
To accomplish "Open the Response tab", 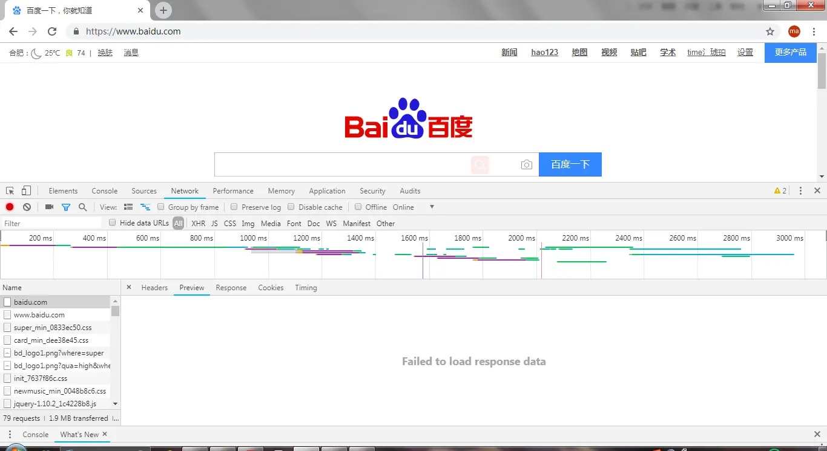I will 231,287.
